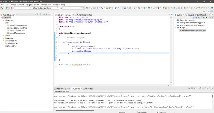Image resolution: width=214 pixels, height=113 pixels.
Task: Click the editor horizontal scrollbar
Action: click(114, 85)
